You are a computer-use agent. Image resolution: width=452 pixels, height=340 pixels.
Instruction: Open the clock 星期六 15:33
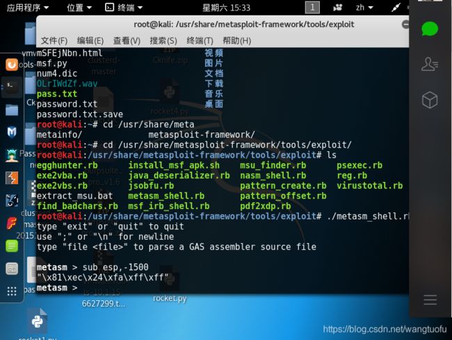tap(226, 8)
